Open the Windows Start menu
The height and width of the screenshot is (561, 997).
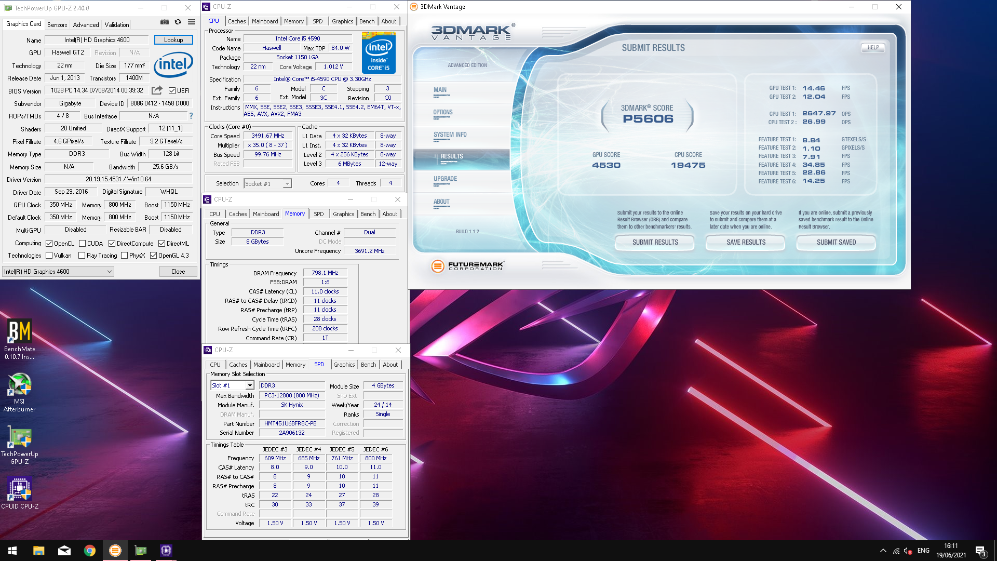[x=12, y=551]
